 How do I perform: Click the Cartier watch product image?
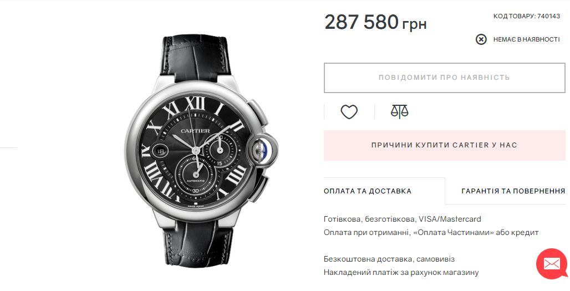pos(201,152)
